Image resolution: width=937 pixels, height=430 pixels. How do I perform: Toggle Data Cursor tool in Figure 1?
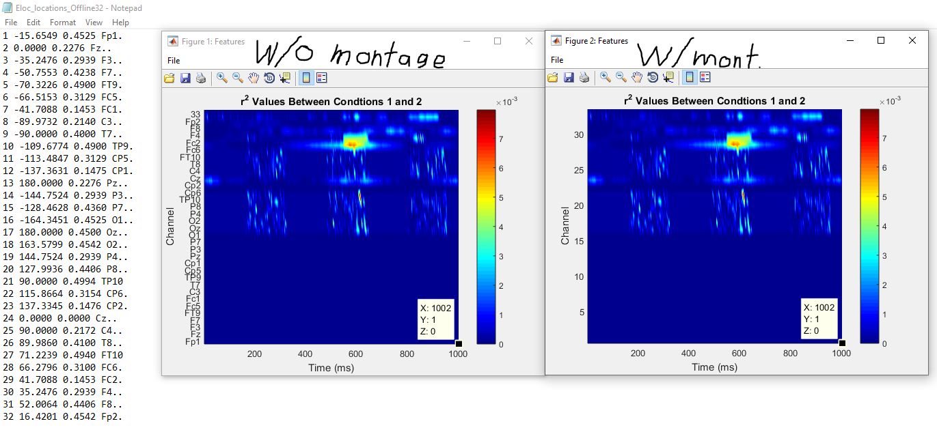[x=285, y=78]
